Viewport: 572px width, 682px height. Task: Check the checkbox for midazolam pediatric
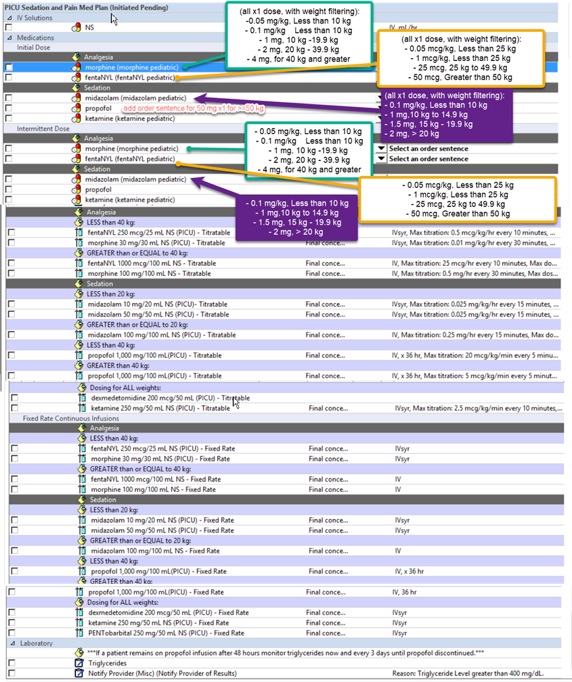click(9, 98)
